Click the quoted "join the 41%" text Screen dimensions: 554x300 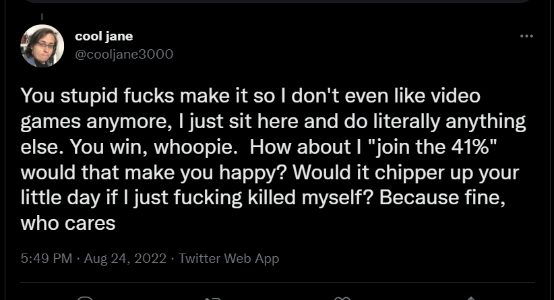[432, 146]
